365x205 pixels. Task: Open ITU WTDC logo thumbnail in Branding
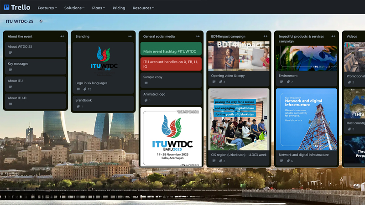[x=104, y=61]
